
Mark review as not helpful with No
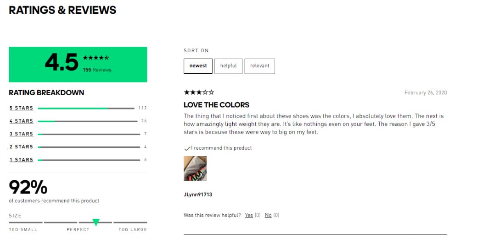pyautogui.click(x=268, y=215)
